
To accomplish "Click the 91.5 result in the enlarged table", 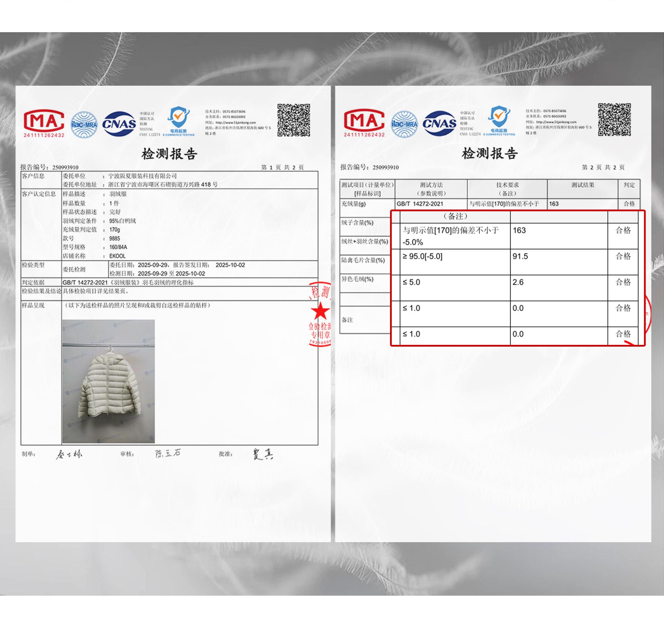I will (x=520, y=256).
